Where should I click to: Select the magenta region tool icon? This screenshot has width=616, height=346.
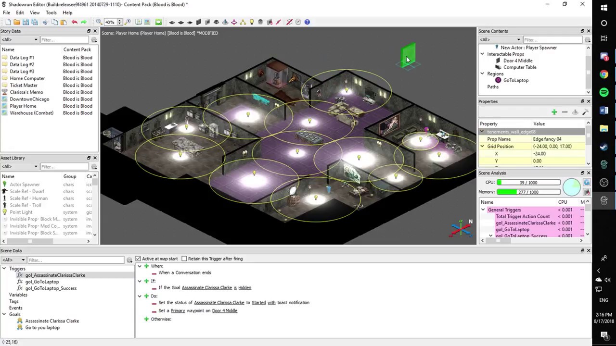234,22
